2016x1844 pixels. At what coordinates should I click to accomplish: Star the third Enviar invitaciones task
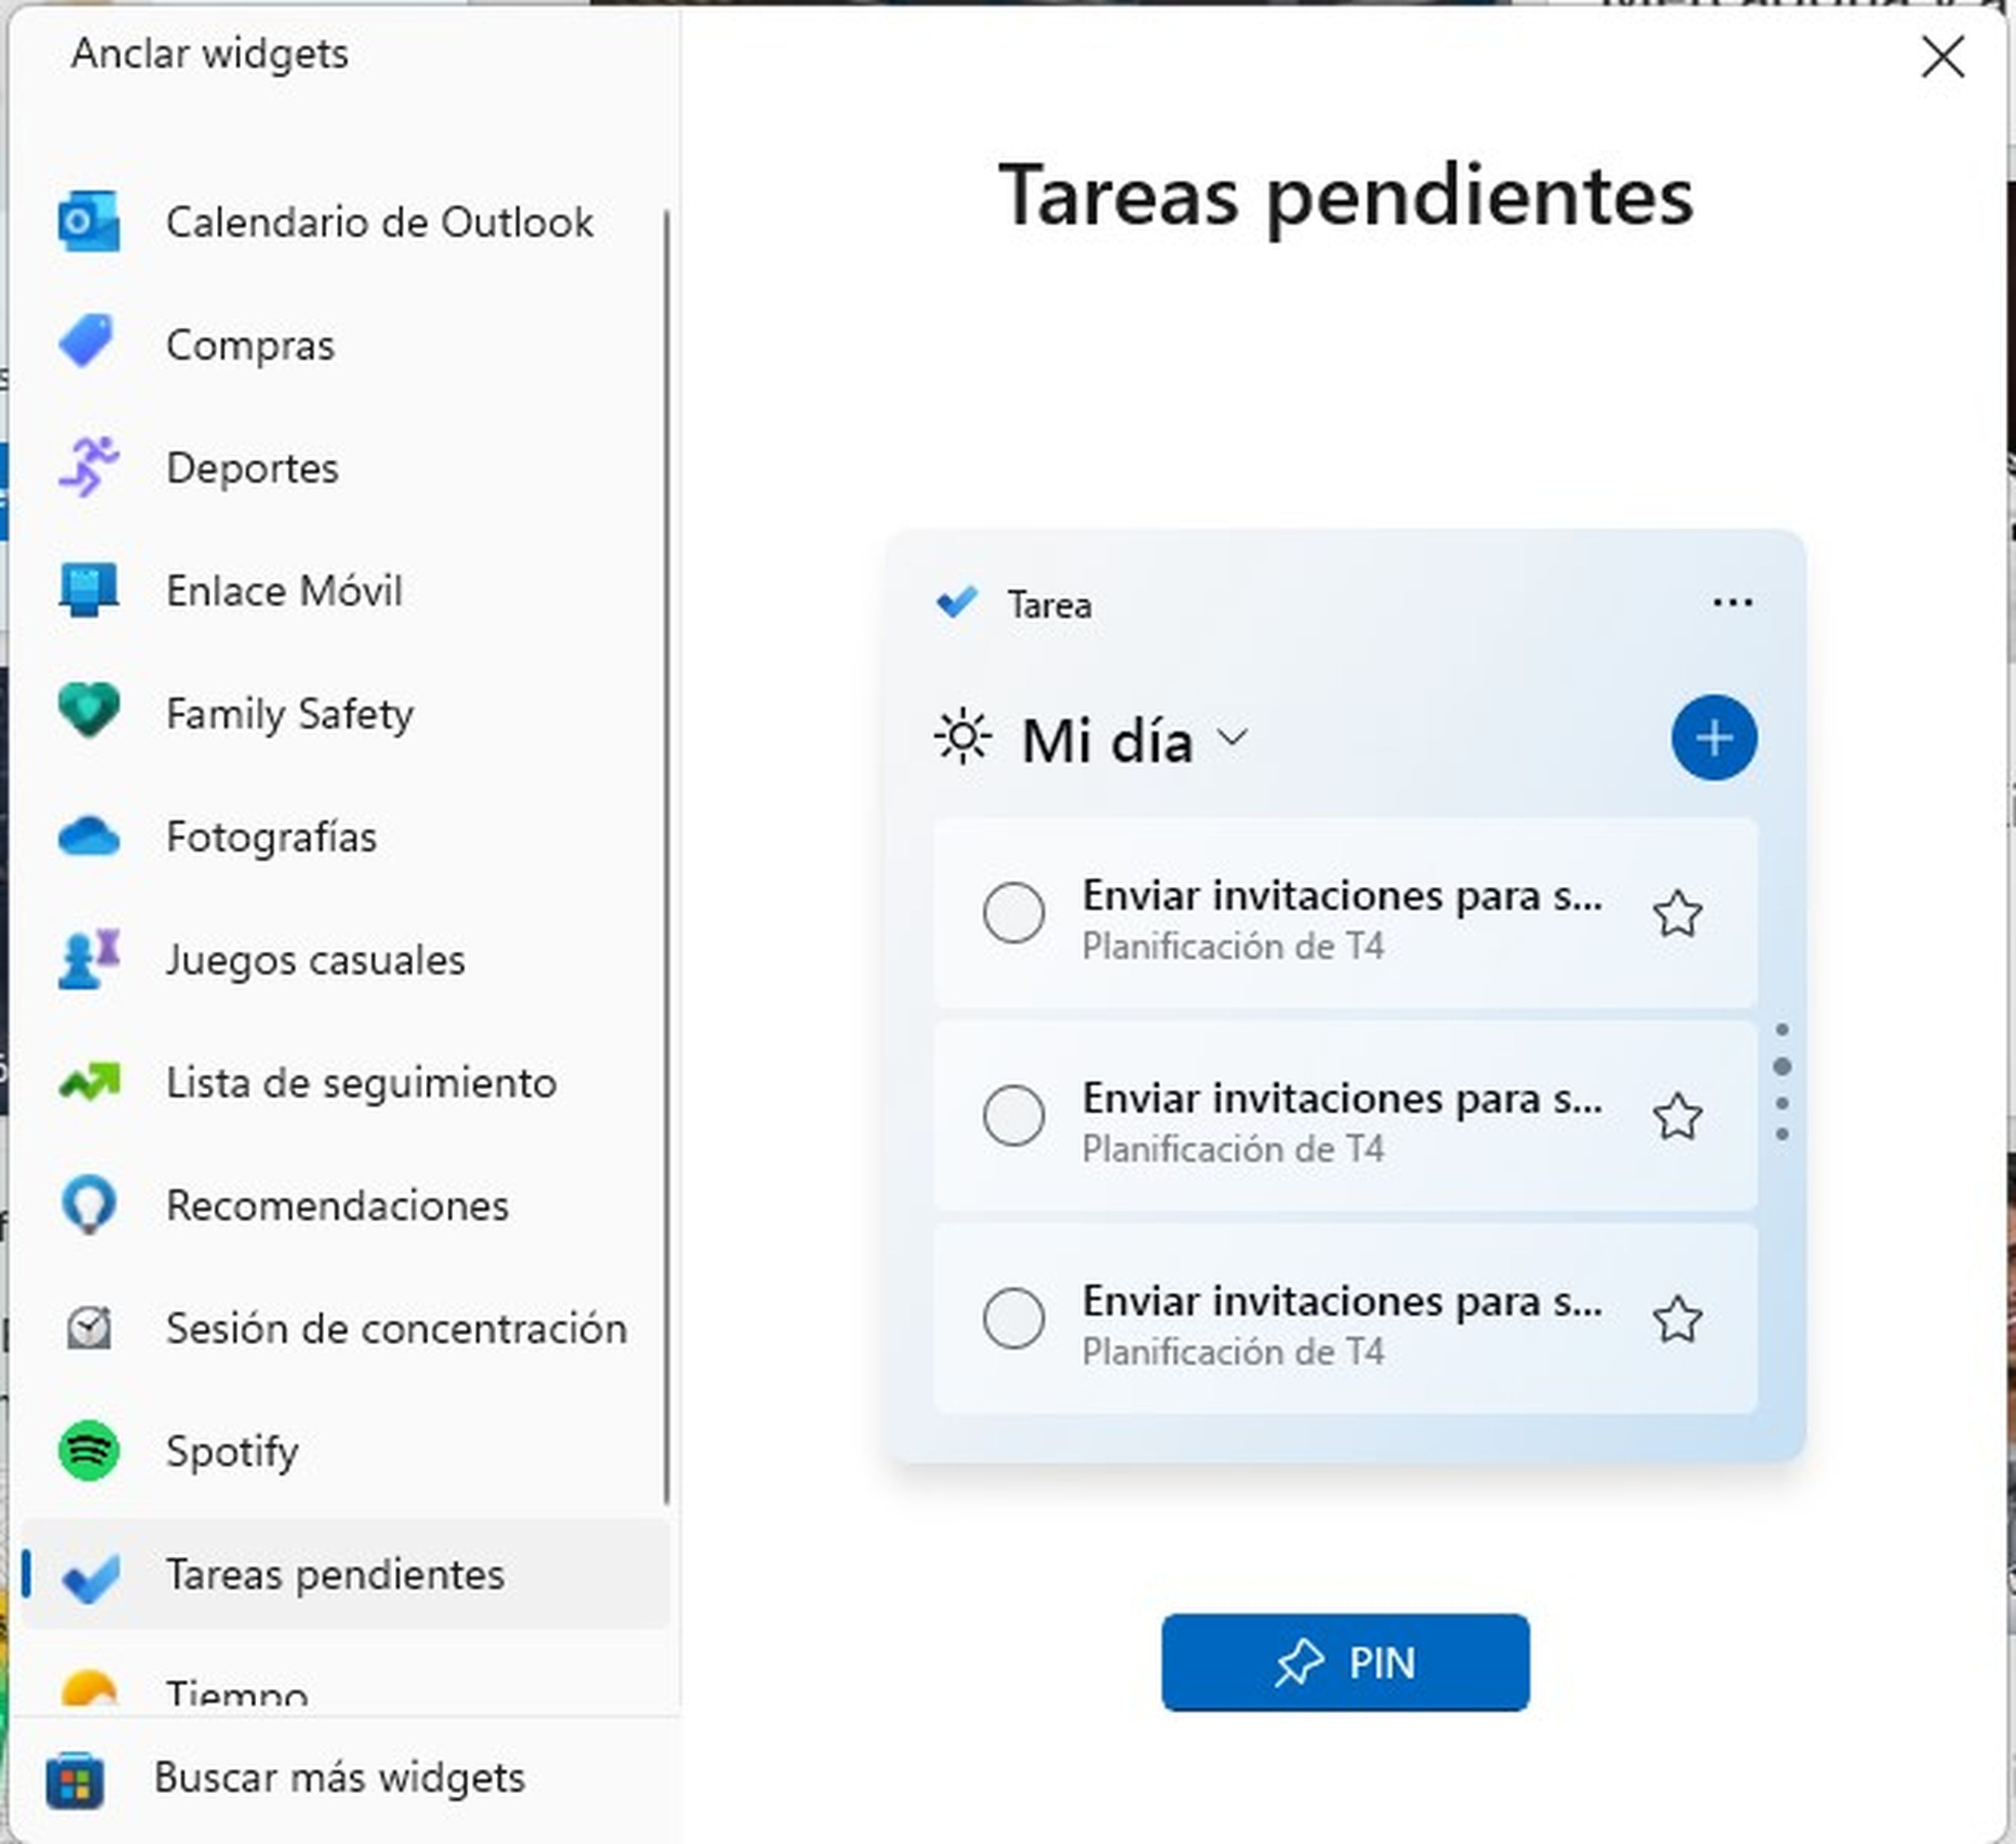coord(1677,1319)
